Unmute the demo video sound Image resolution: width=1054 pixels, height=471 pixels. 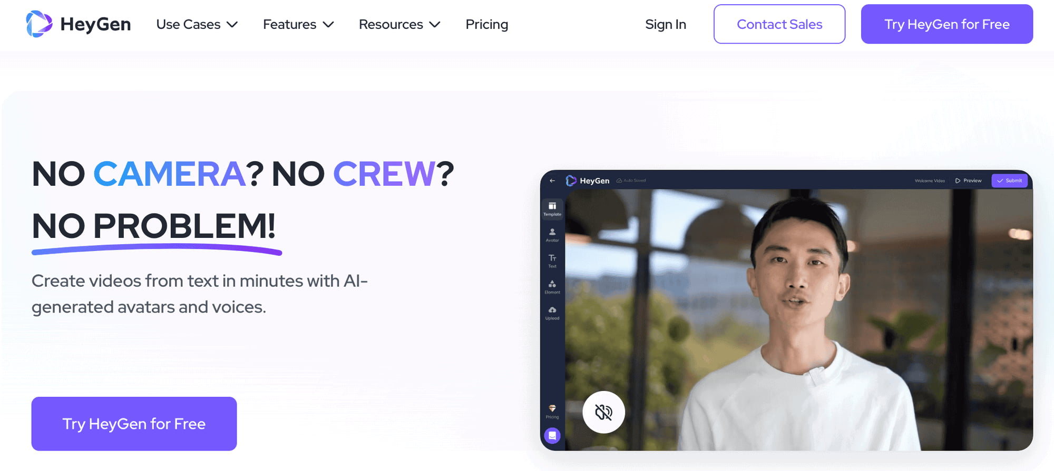pyautogui.click(x=603, y=412)
